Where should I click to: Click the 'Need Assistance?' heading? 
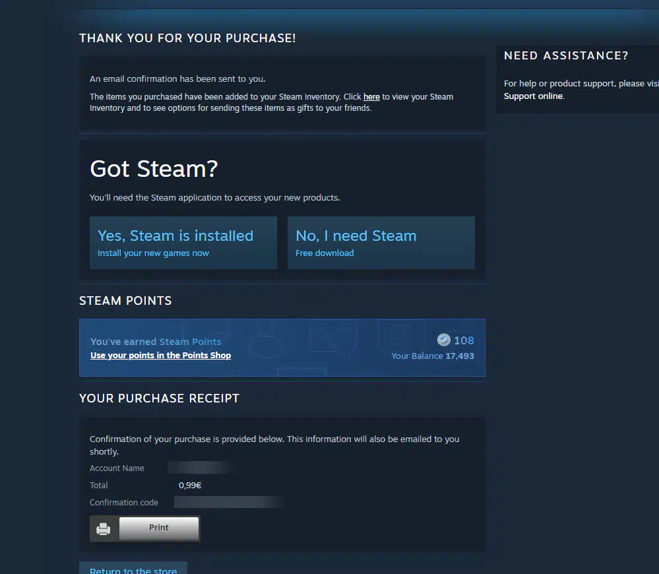(566, 55)
